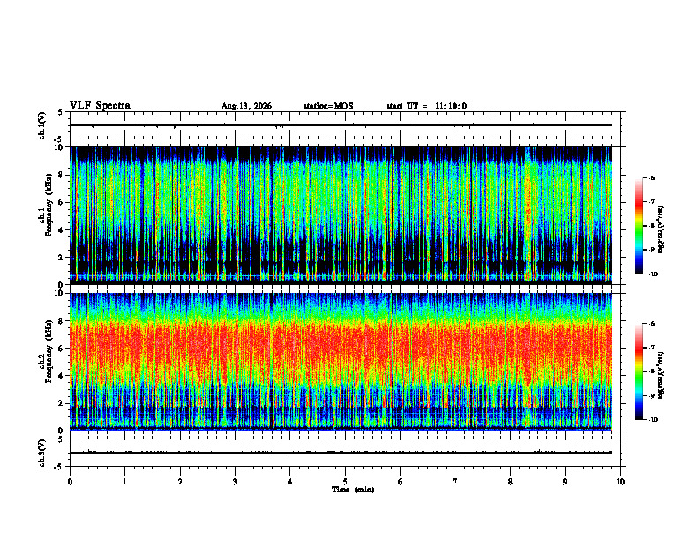Click the '-10' label on ch.2 color scale
Screen dimensions: 699x540
click(652, 419)
